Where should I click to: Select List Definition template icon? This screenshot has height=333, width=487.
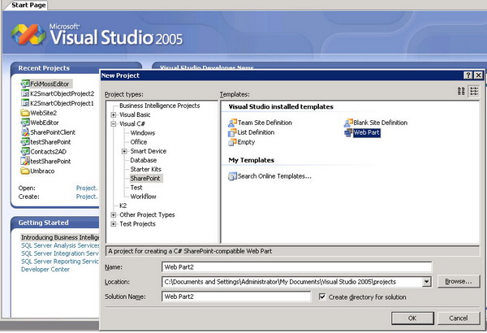point(233,132)
